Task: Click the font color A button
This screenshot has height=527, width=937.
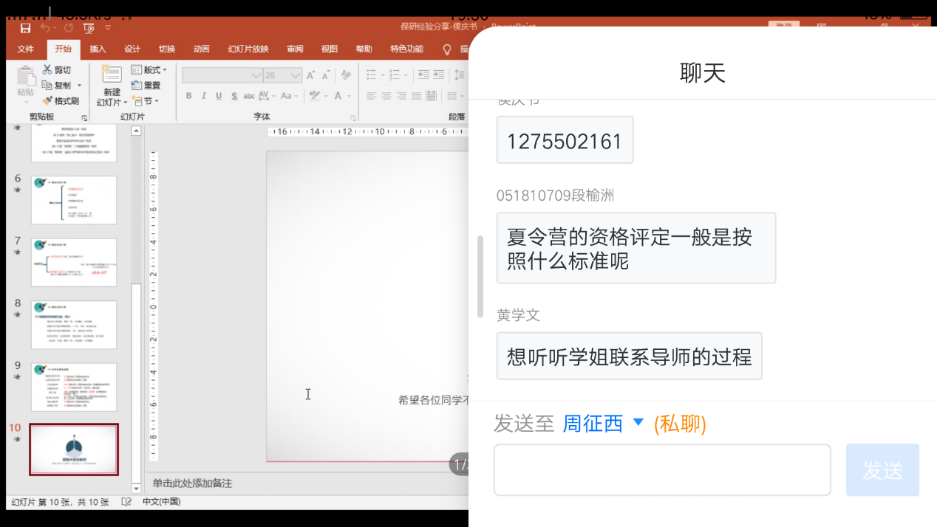Action: [338, 96]
